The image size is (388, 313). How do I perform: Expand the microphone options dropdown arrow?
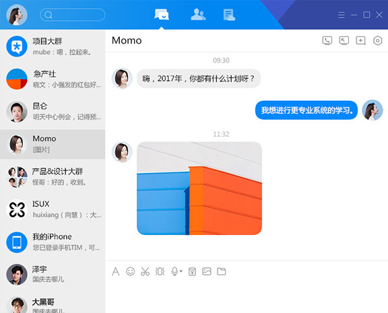tap(181, 271)
